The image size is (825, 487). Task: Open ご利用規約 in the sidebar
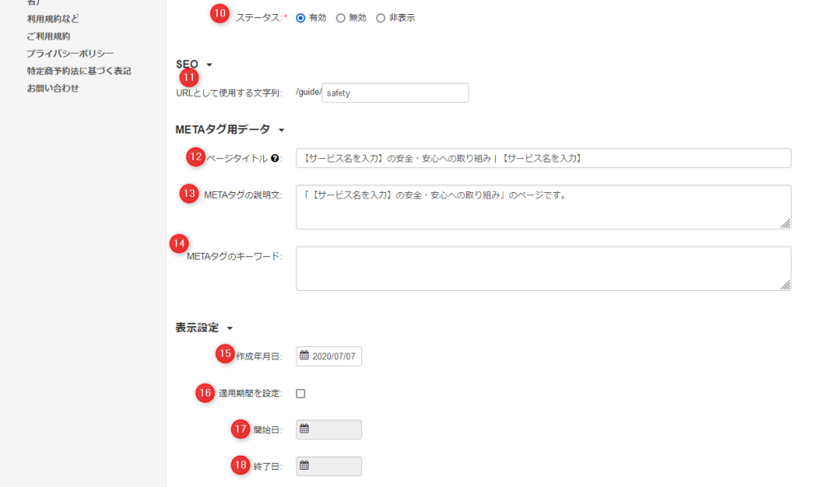pyautogui.click(x=49, y=36)
